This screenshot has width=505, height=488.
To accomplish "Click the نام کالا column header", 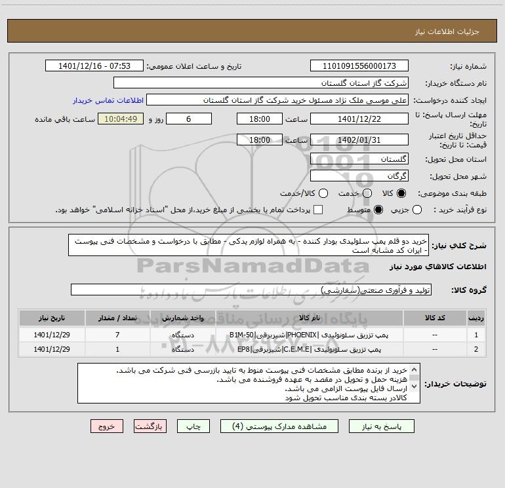I will click(x=310, y=318).
